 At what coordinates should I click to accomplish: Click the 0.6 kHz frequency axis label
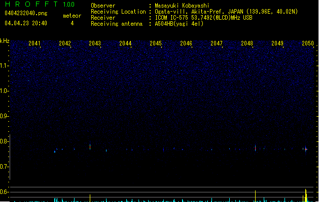pos(5,192)
